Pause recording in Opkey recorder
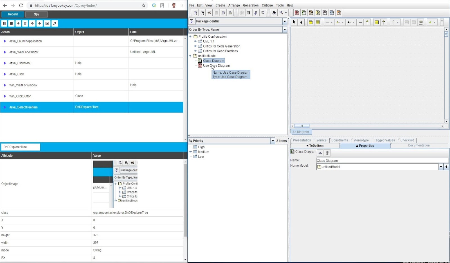The height and width of the screenshot is (263, 450). 4,23
